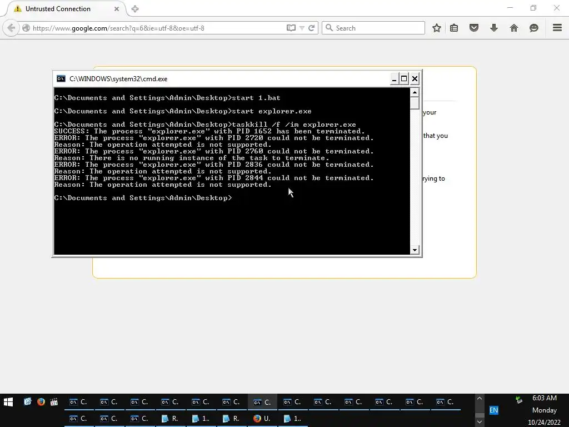Viewport: 569px width, 427px height.
Task: Click the 'that you' text behind cmd window
Action: coord(436,136)
